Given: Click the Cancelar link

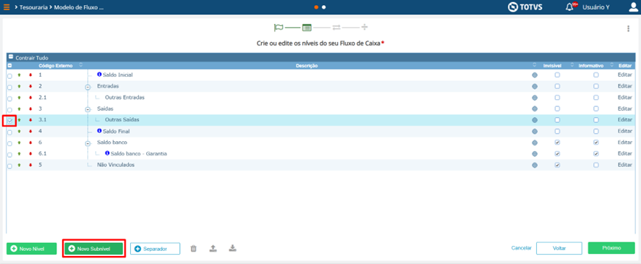Looking at the screenshot, I should click(521, 248).
